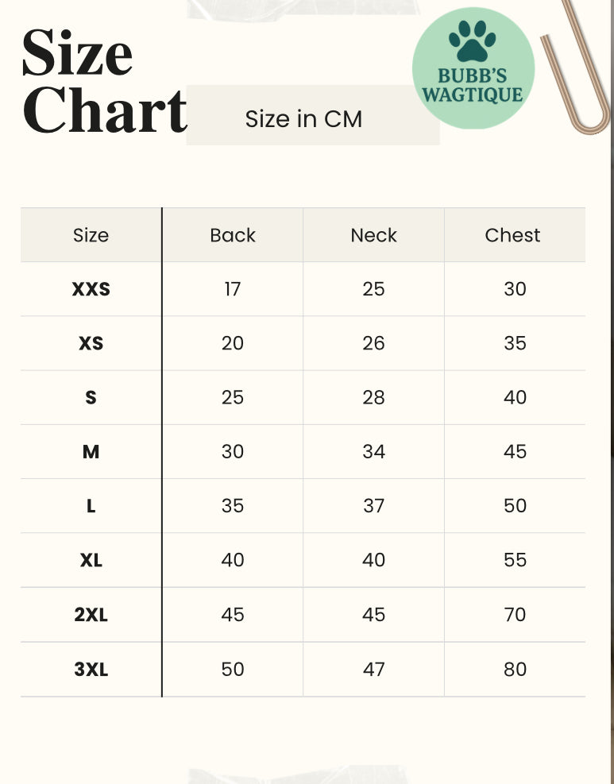
Task: Click the paw print icon in the logo
Action: point(473,41)
